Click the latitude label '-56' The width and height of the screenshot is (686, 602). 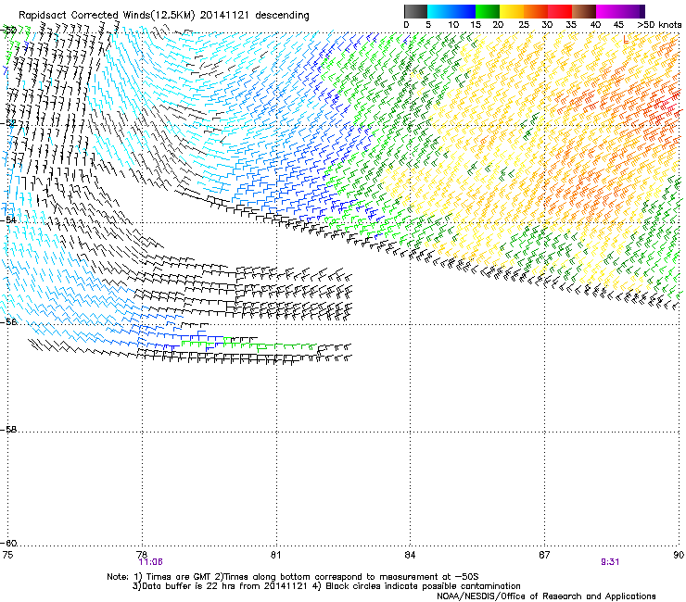point(8,321)
